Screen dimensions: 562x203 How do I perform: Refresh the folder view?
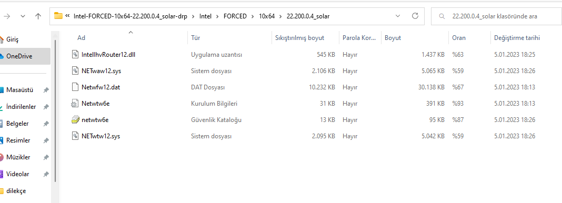[x=415, y=16]
